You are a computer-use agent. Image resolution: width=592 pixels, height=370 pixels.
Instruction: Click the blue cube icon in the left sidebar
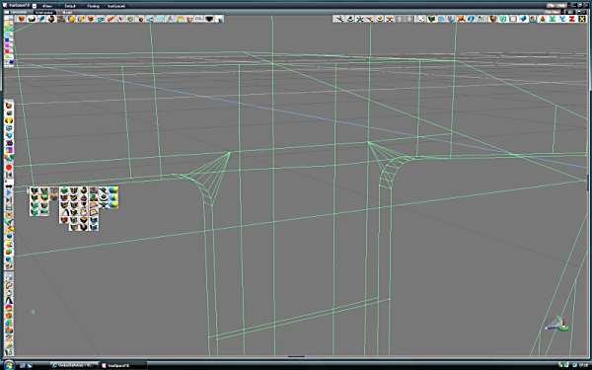pos(9,128)
